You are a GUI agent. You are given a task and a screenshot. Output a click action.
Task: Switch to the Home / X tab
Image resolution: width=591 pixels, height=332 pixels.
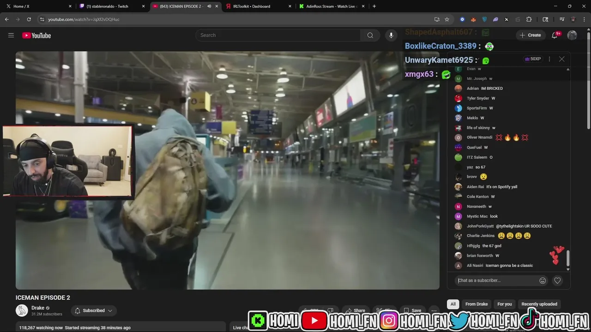tap(38, 6)
